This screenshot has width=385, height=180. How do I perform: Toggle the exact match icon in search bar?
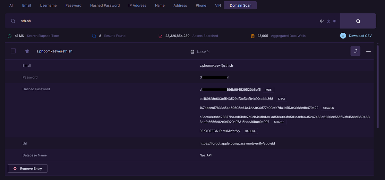pyautogui.click(x=322, y=21)
